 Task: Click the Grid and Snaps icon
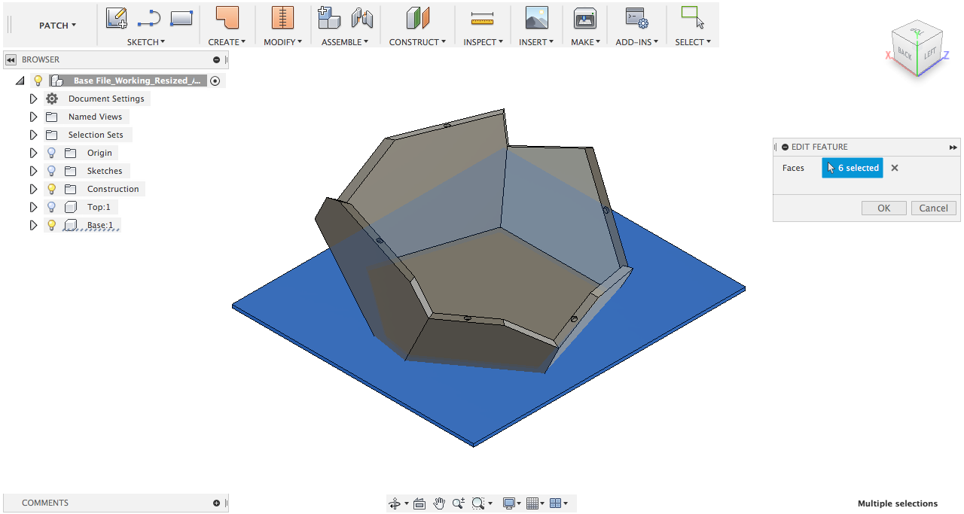[532, 503]
